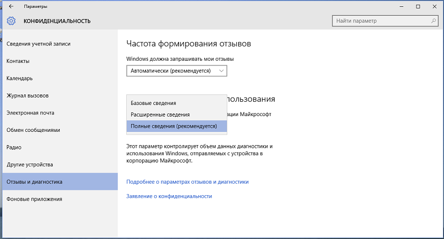Select Базовые сведения option
444x239 pixels.
[x=177, y=103]
